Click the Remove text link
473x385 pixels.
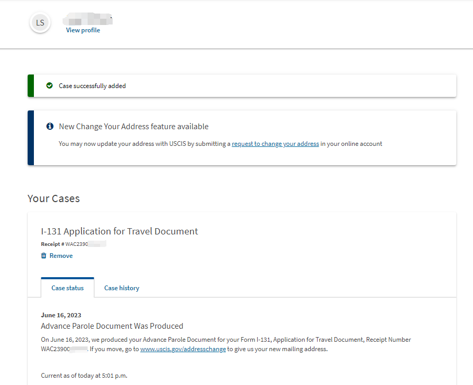61,256
